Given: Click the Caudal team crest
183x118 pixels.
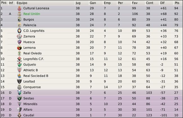Looking at the screenshot, I should tap(19, 115).
